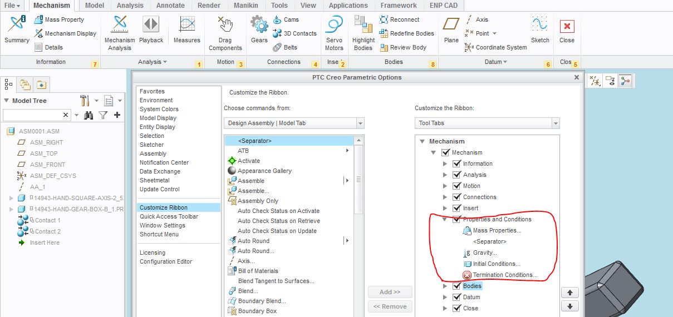Open the File menu dropdown
The width and height of the screenshot is (673, 317).
tap(12, 6)
